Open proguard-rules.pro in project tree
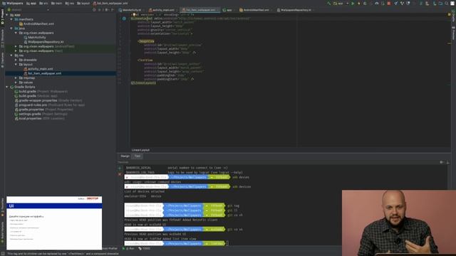This screenshot has height=256, width=456. point(49,105)
